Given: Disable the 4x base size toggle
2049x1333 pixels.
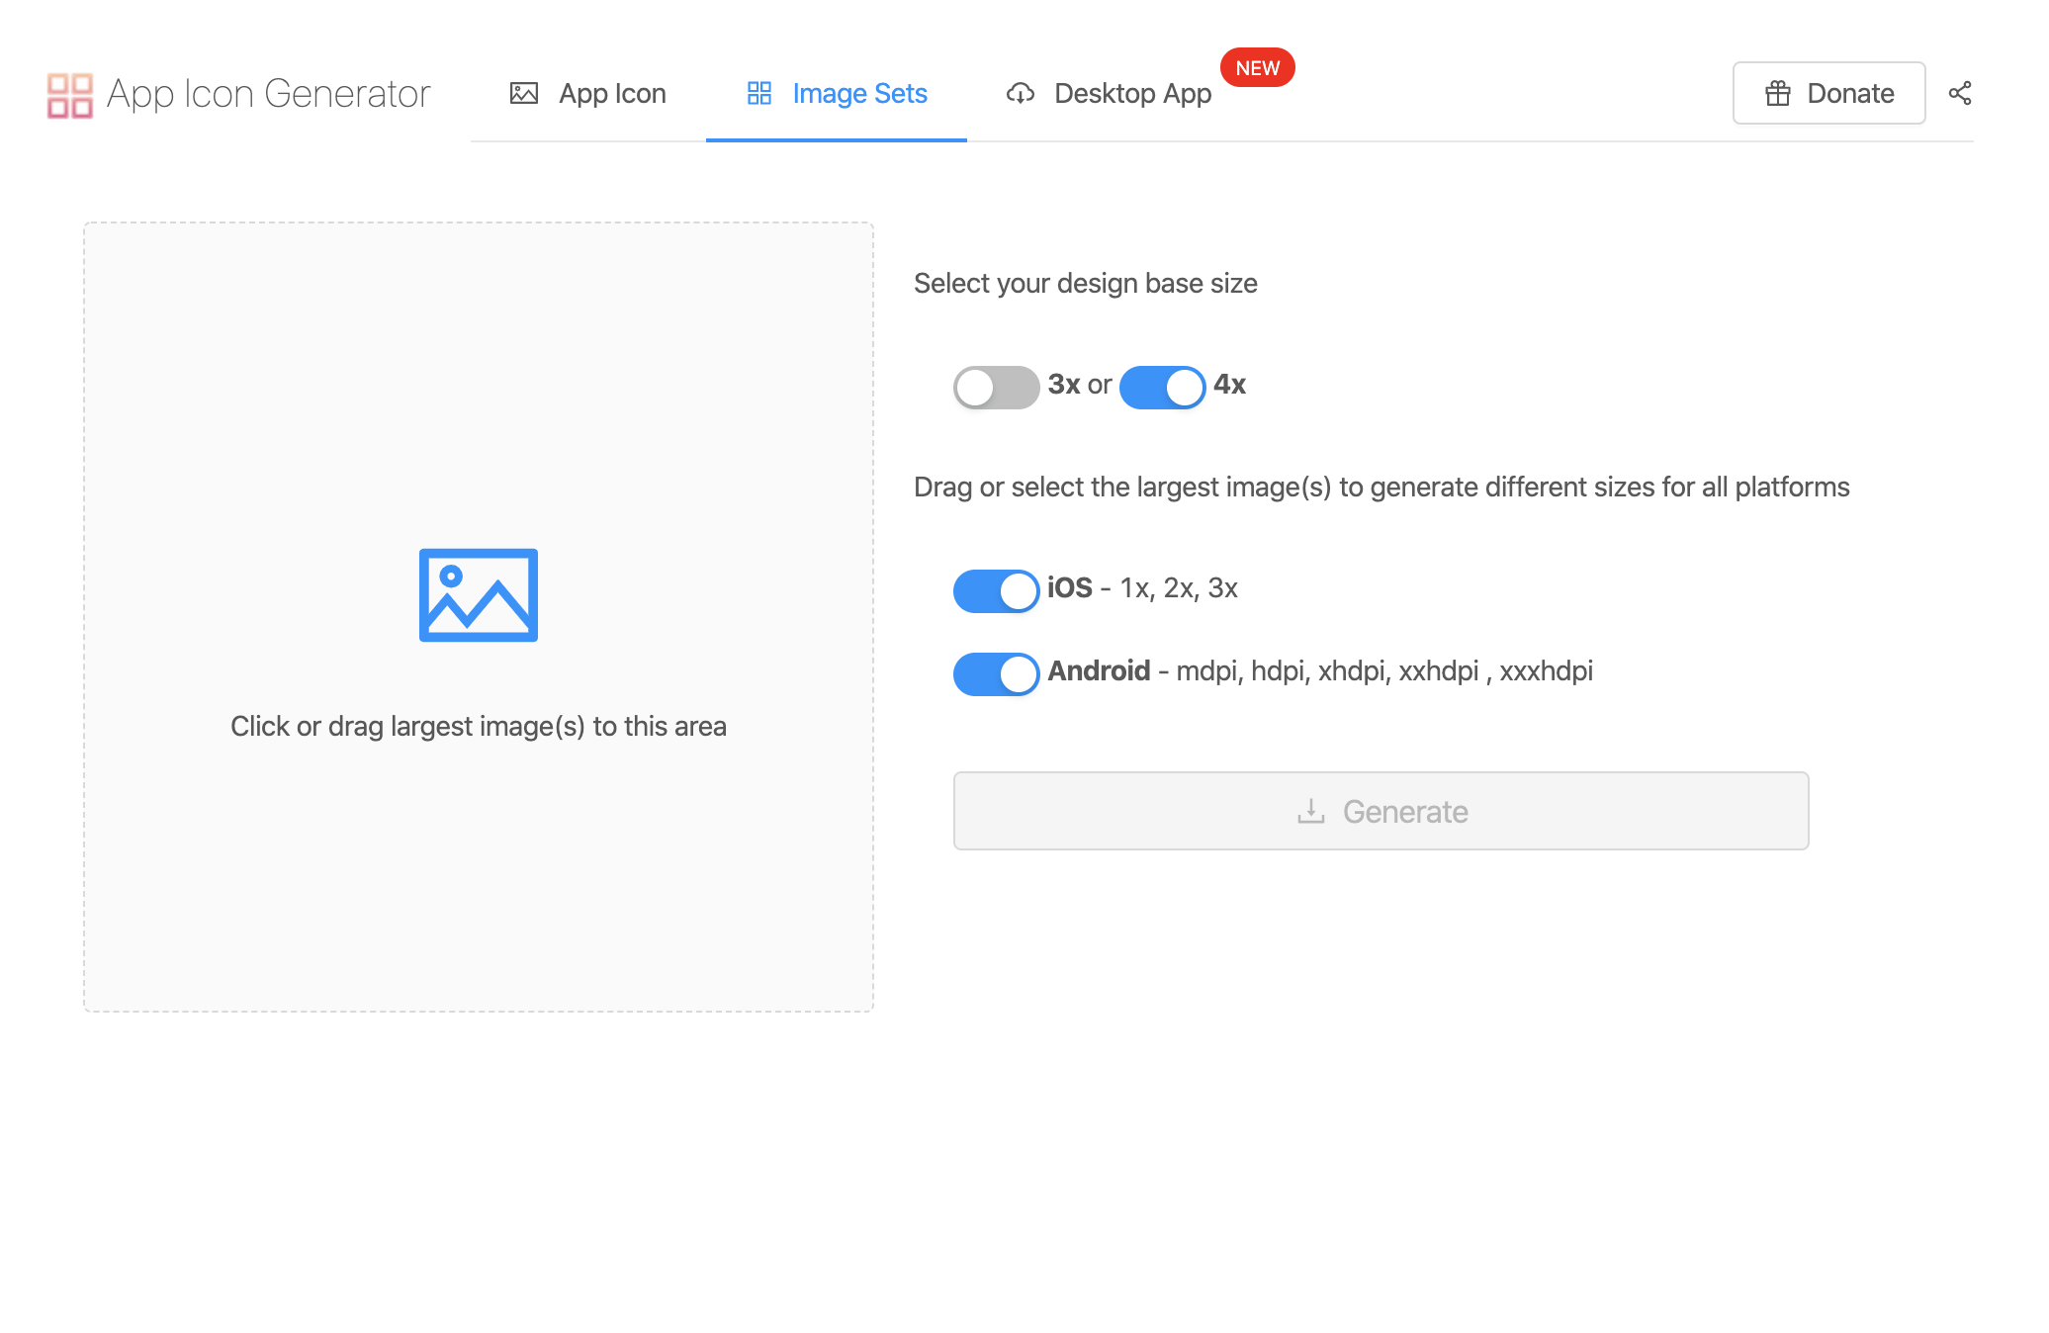Looking at the screenshot, I should tap(1162, 387).
